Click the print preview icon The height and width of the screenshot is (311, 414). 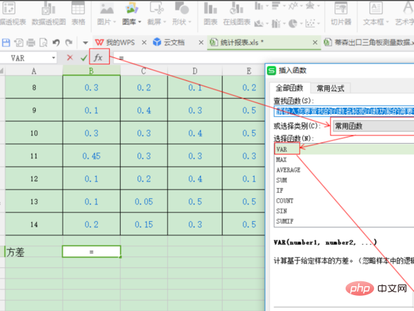pos(43,42)
